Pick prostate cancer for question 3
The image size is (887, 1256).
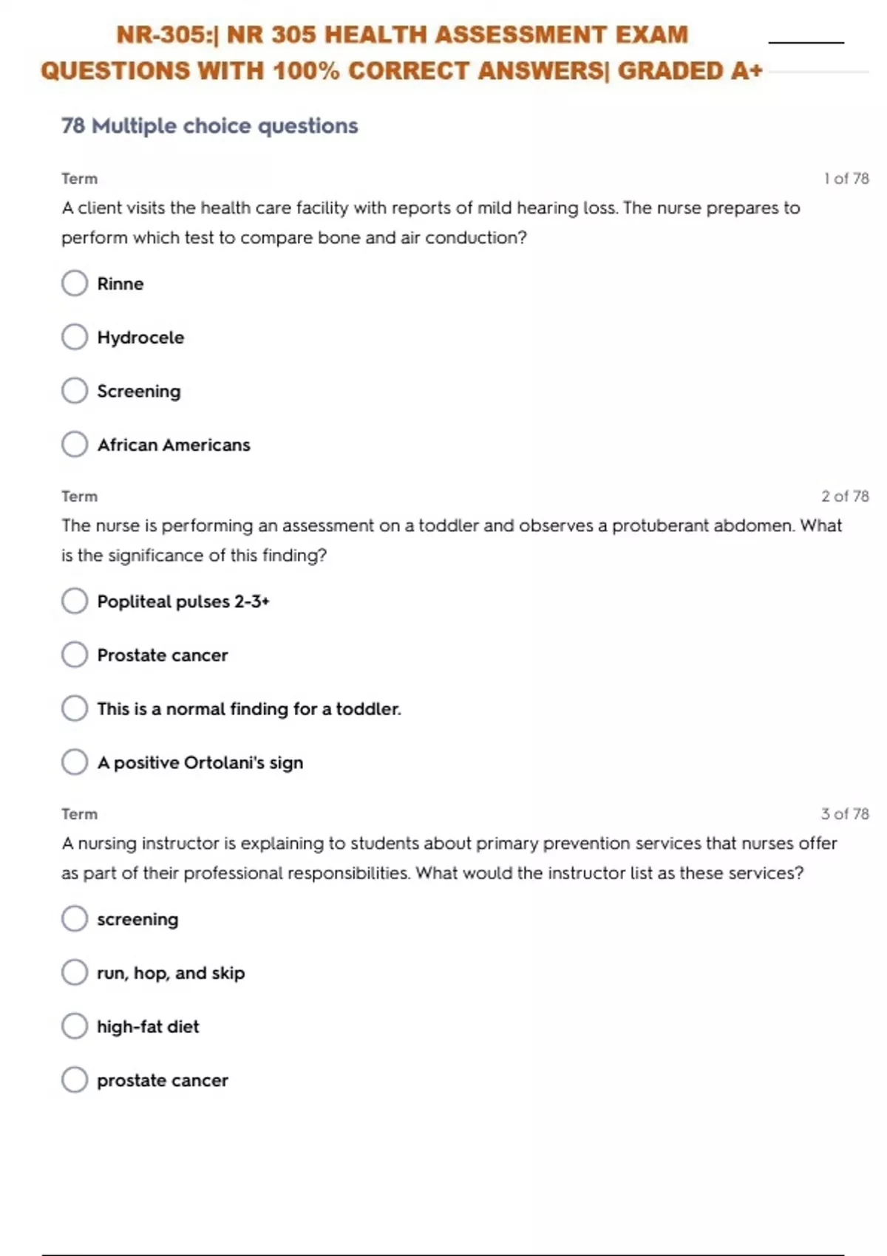coord(75,1080)
